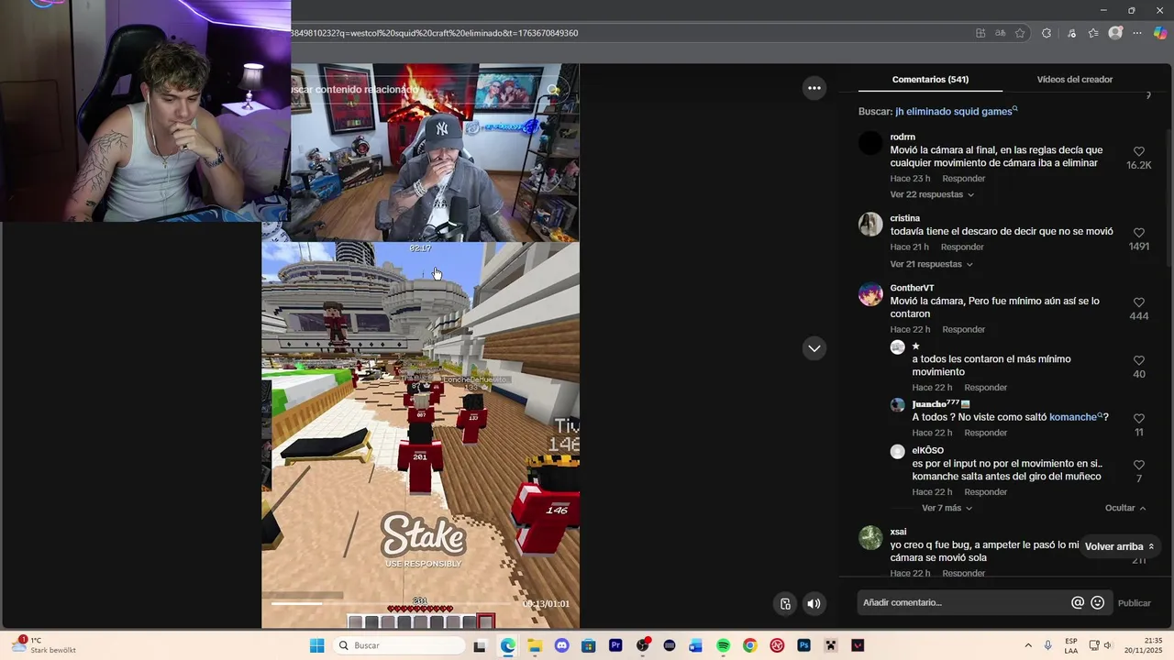Screen dimensions: 1174x660
Task: Toggle the microphone icon in system tray
Action: click(x=1047, y=645)
